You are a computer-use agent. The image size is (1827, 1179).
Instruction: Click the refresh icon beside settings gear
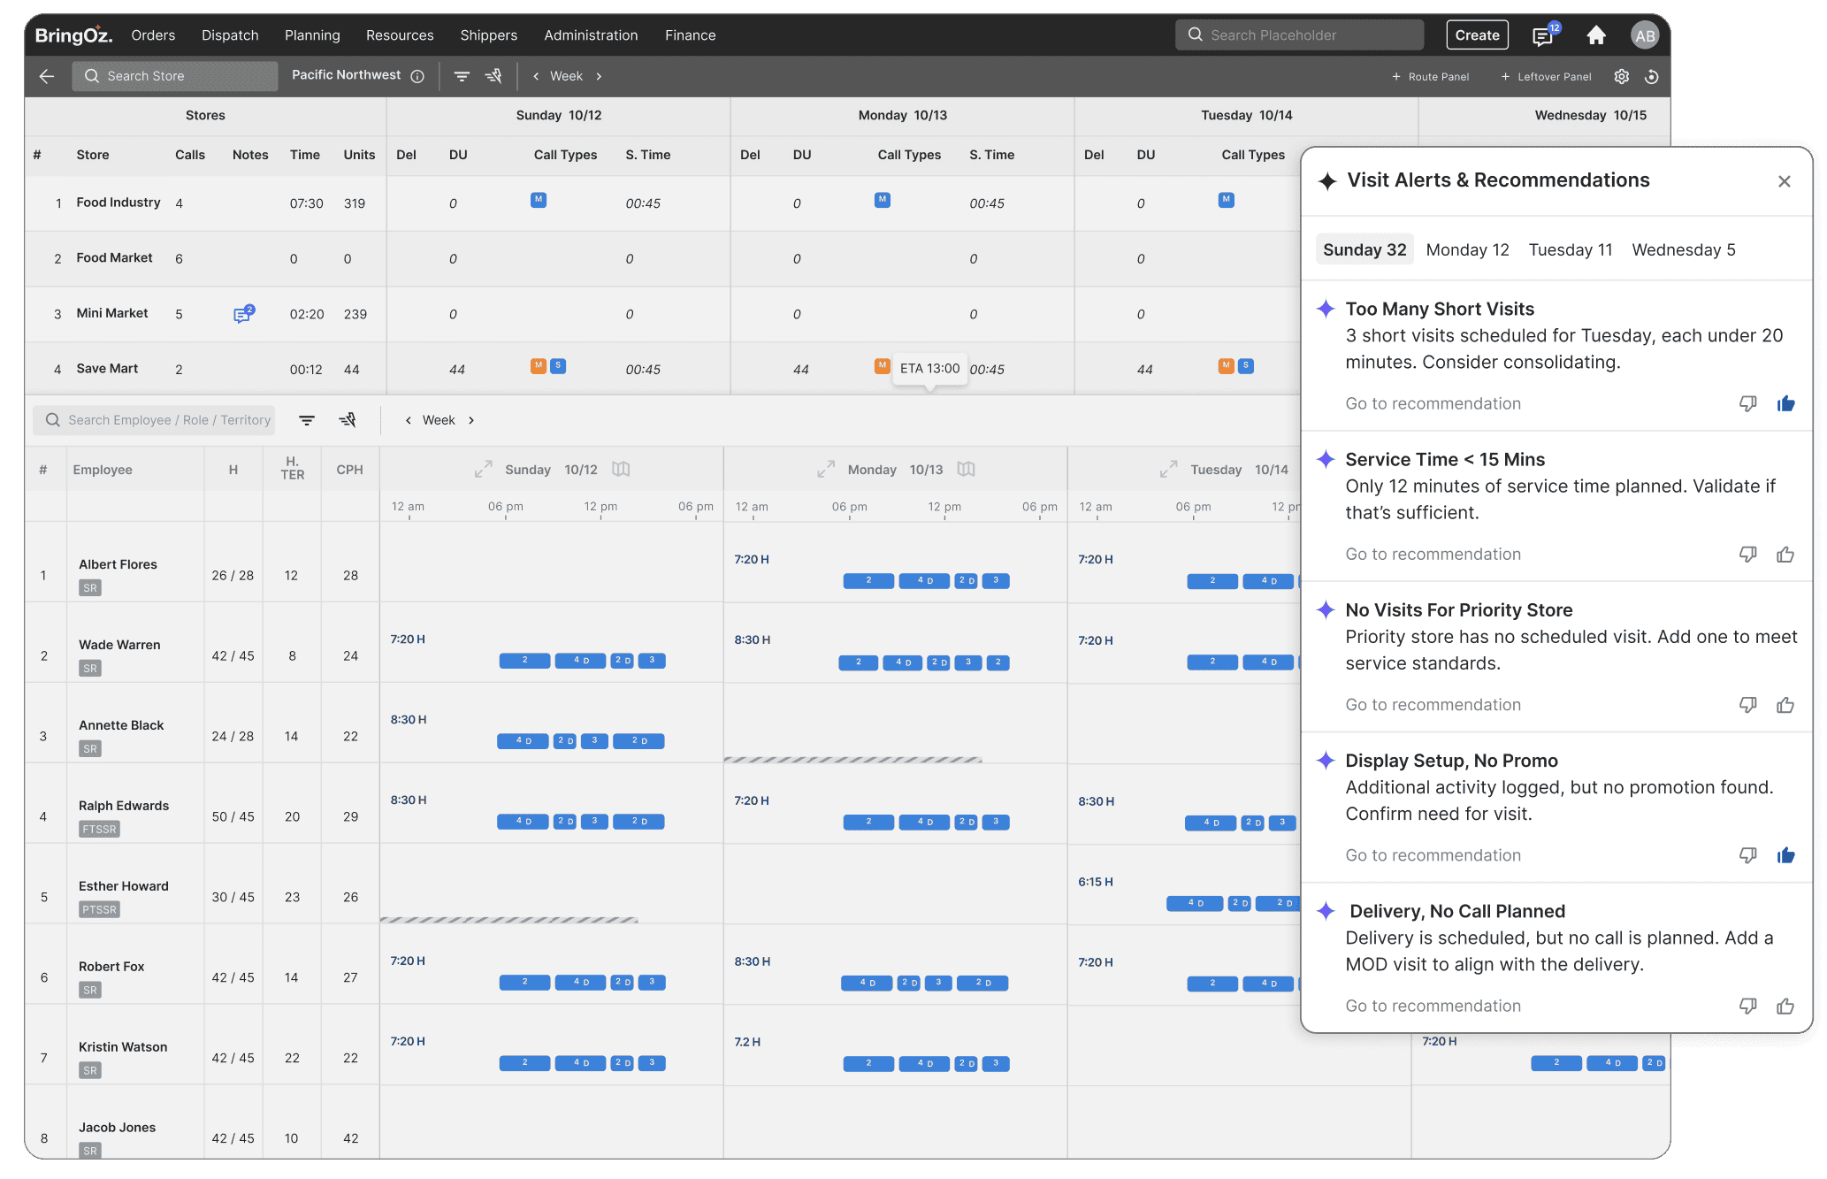coord(1651,76)
